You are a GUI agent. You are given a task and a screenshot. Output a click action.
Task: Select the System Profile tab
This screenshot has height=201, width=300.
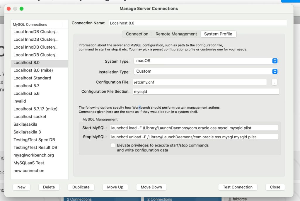point(218,34)
